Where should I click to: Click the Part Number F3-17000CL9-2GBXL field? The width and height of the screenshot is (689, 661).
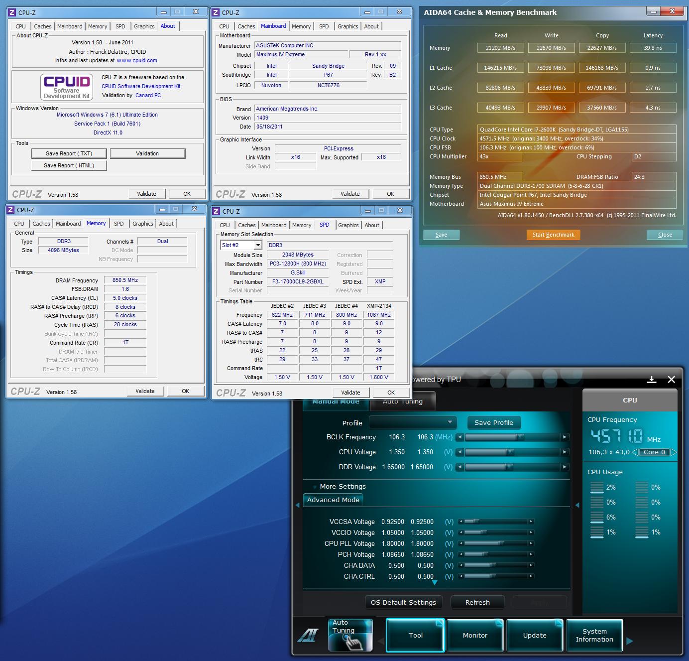click(298, 281)
